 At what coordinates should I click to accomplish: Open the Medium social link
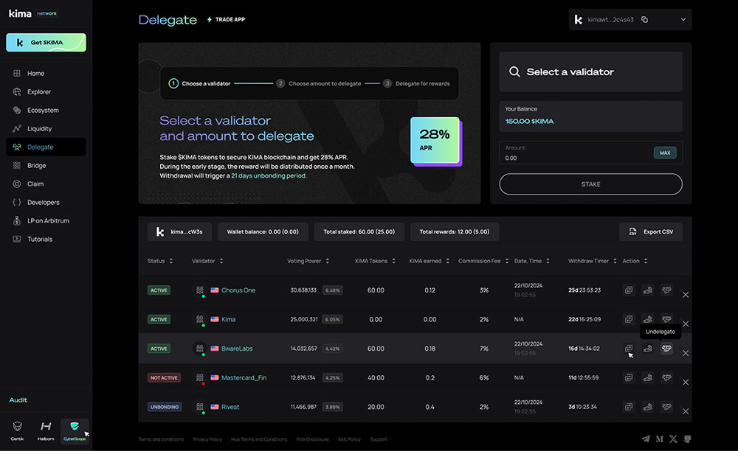pyautogui.click(x=659, y=438)
